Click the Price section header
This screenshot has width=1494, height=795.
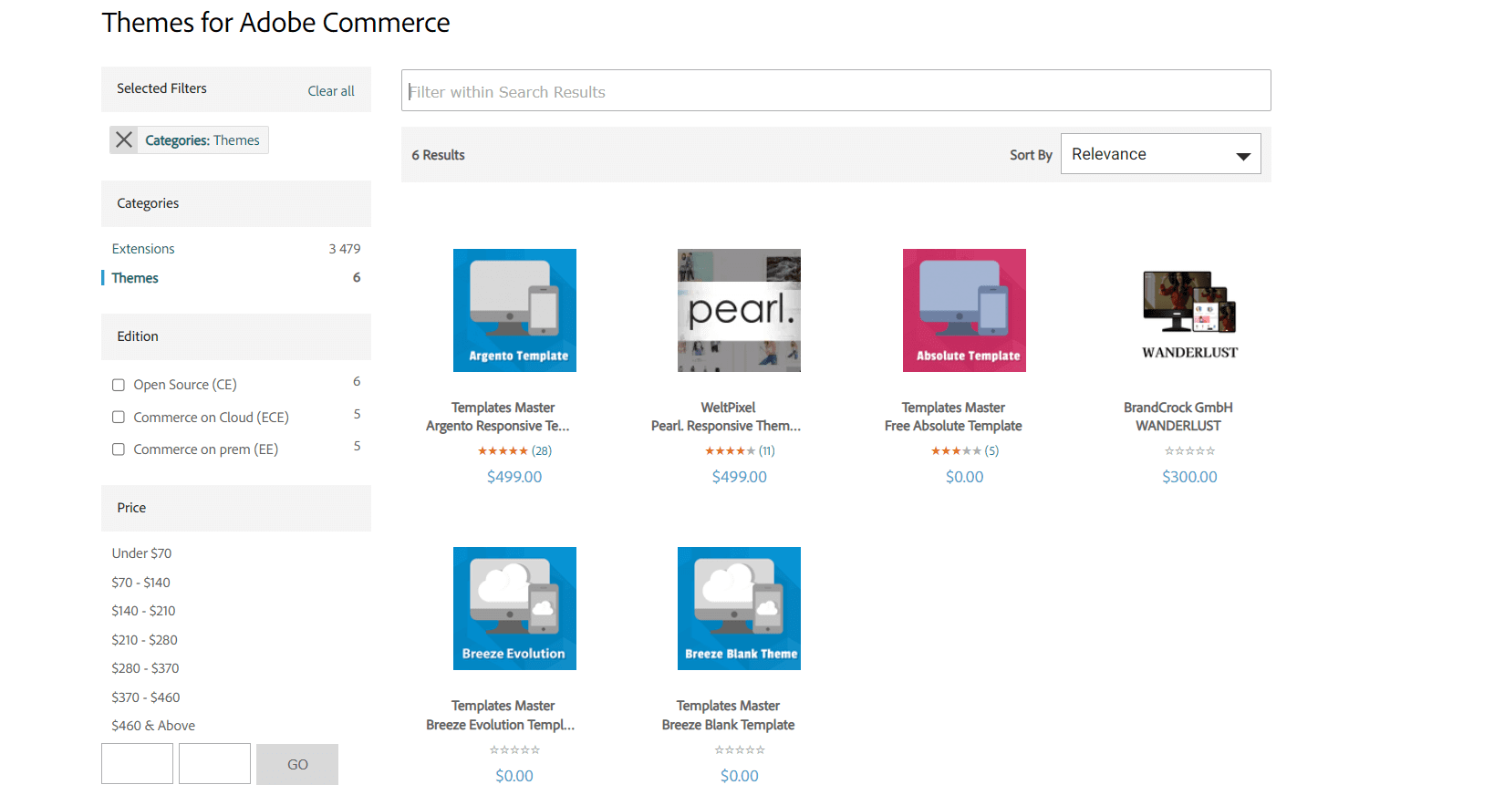coord(236,508)
